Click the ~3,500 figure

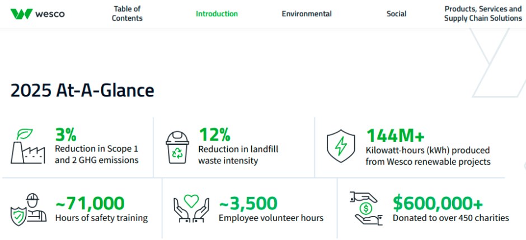[248, 203]
